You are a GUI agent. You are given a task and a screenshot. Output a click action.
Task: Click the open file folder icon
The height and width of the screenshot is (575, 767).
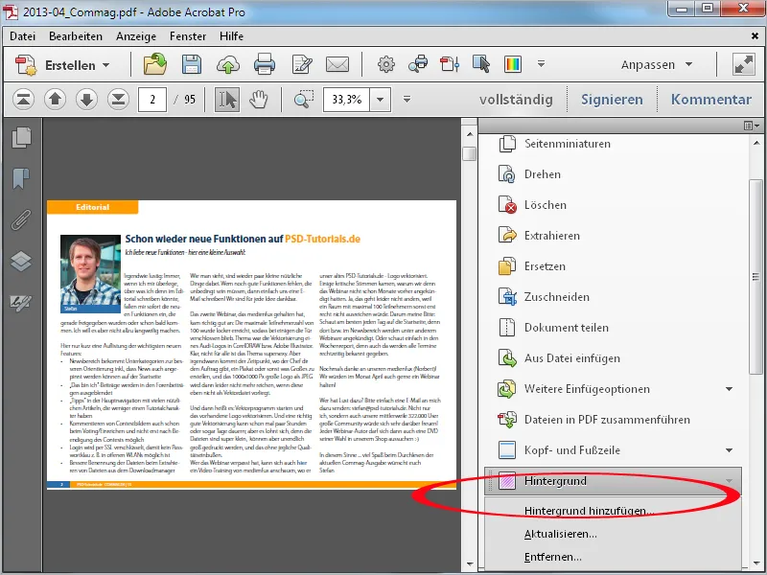(x=155, y=64)
